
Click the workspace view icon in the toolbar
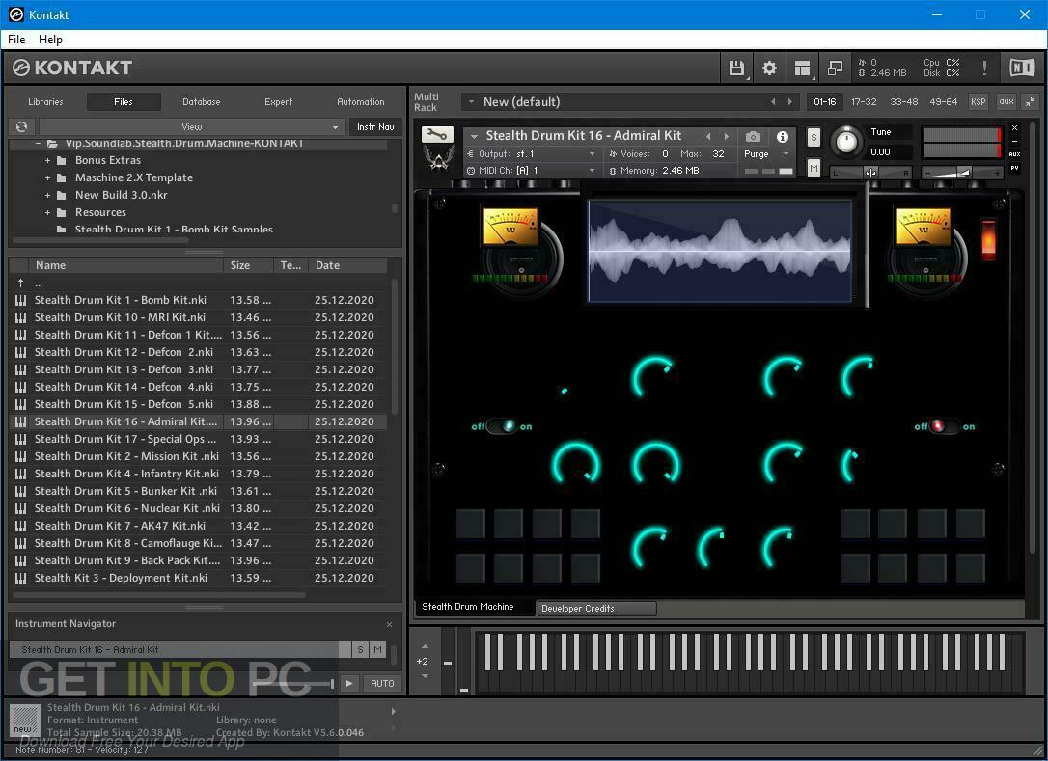point(802,68)
